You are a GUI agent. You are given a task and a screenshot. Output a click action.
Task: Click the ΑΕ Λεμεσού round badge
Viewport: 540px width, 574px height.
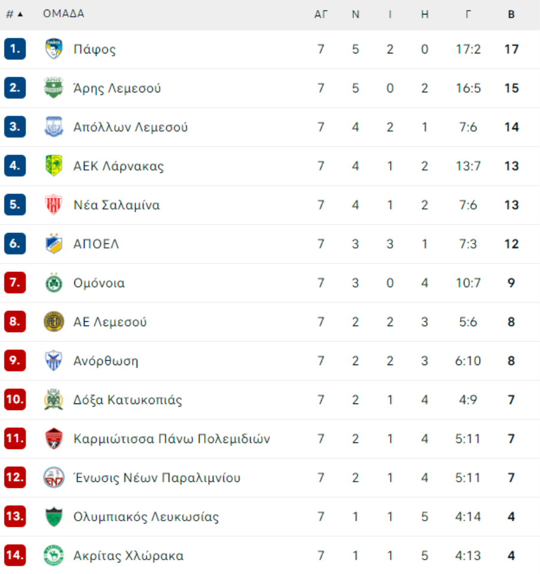click(54, 321)
